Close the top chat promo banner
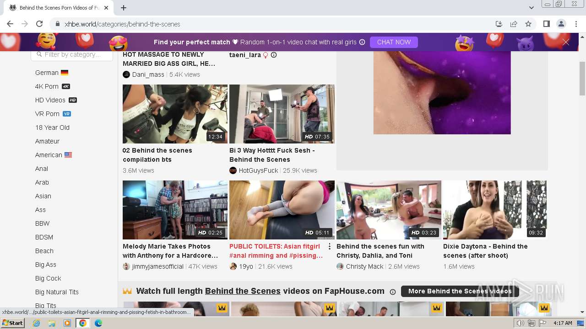 click(x=566, y=42)
